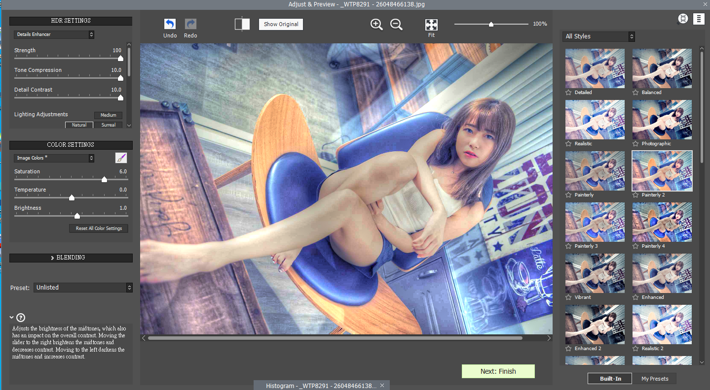This screenshot has height=390, width=710.
Task: Click the Saturation slider handle
Action: 104,179
